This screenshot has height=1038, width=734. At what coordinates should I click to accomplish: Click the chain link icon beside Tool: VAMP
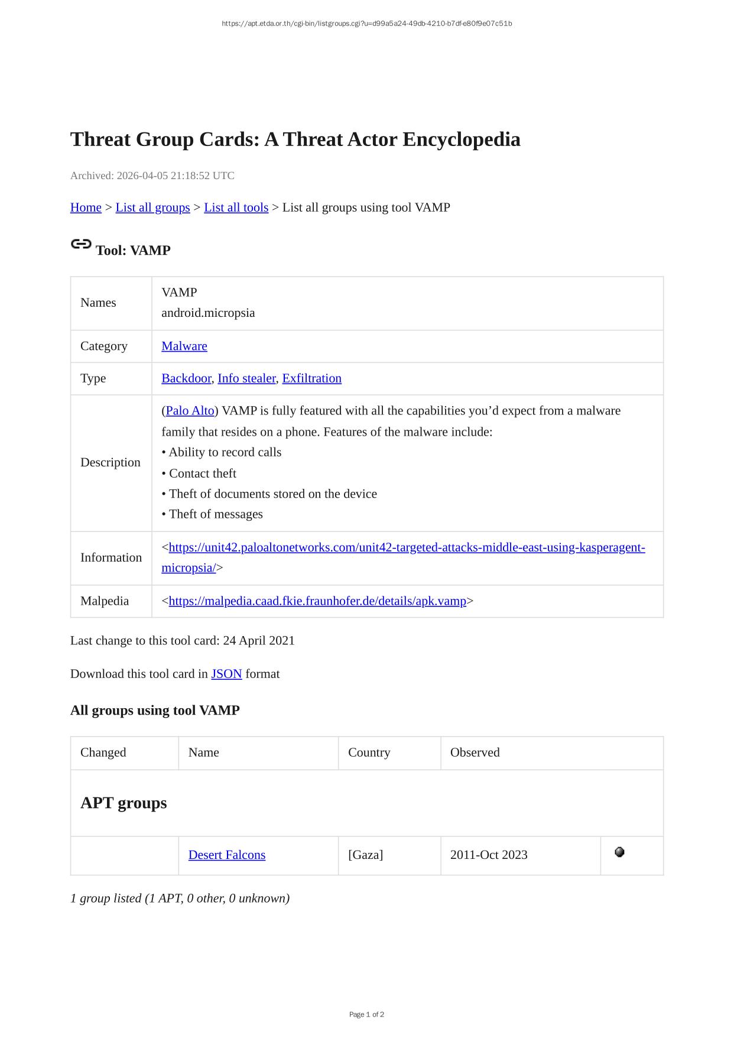[x=81, y=244]
